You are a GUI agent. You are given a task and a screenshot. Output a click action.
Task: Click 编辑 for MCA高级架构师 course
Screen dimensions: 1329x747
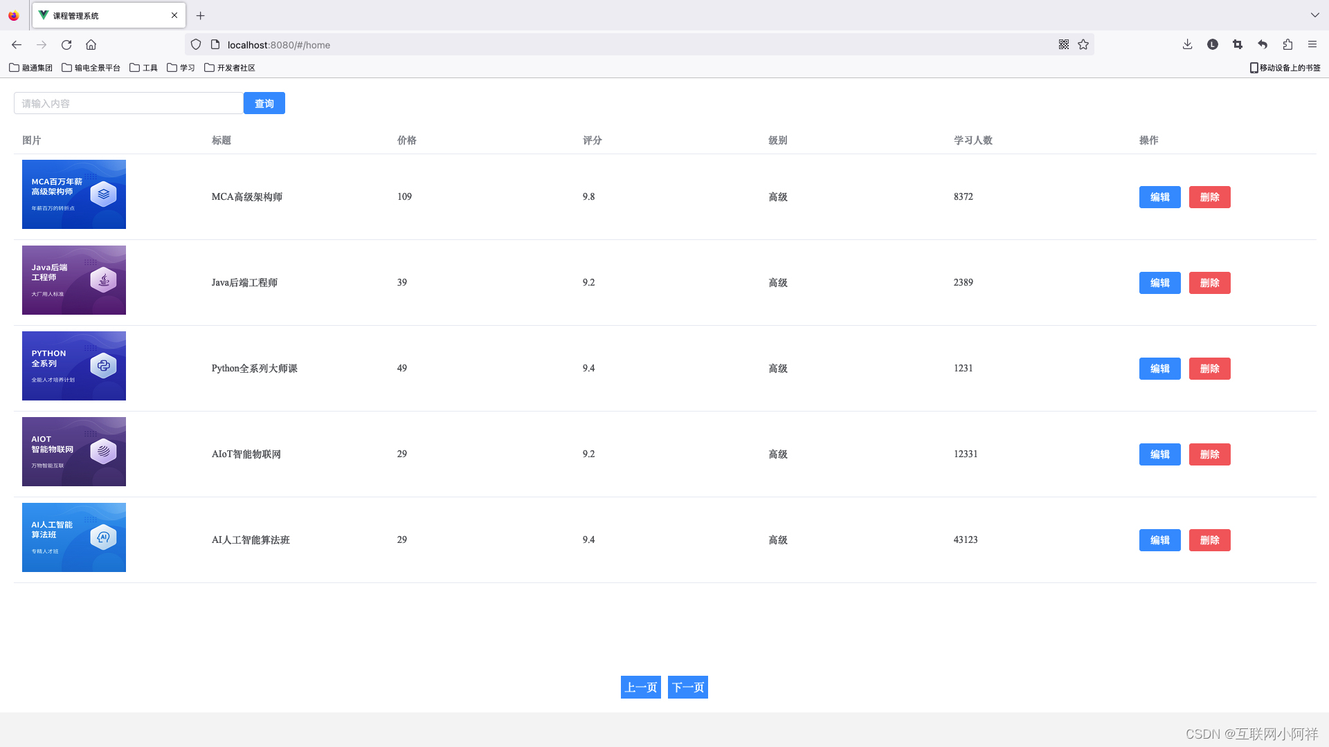(1159, 197)
